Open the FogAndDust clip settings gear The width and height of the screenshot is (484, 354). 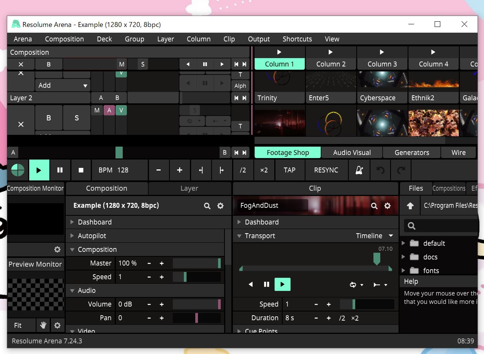[388, 206]
